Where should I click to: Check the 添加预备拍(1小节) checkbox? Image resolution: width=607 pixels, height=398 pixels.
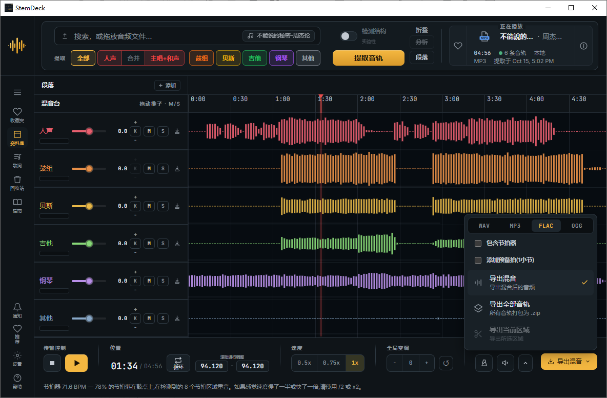(478, 260)
